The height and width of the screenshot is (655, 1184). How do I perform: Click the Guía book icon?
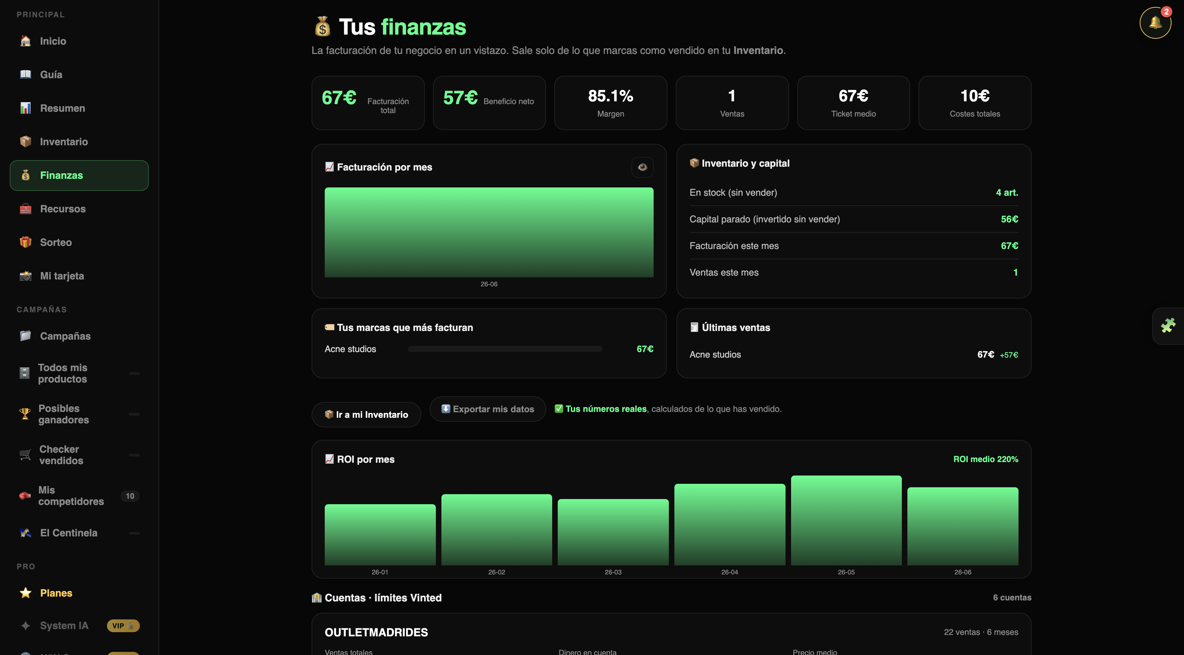pos(26,74)
